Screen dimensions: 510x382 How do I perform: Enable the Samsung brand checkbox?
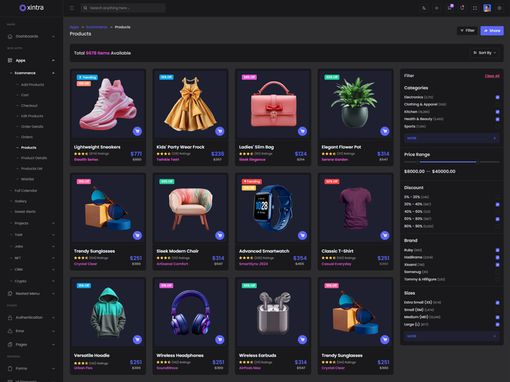(x=497, y=272)
